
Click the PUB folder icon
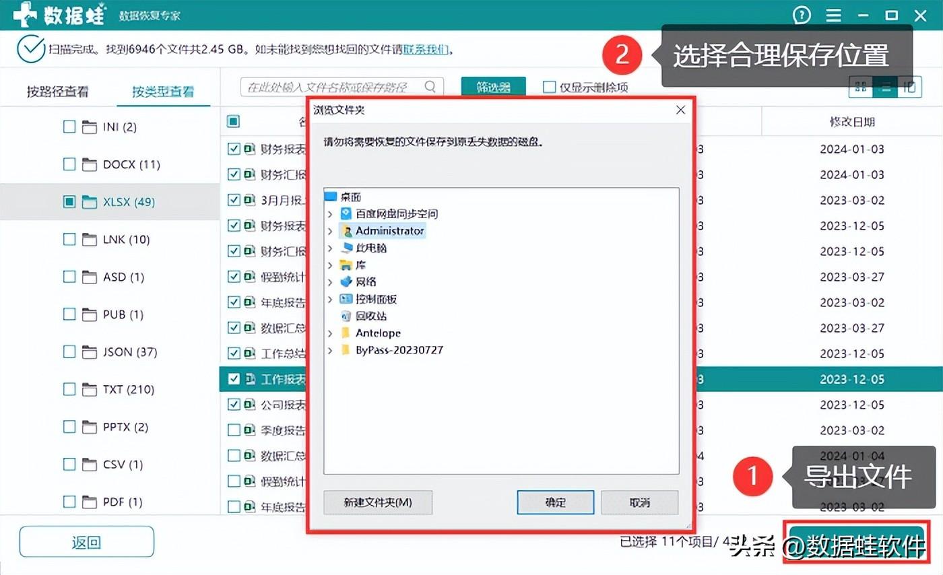pyautogui.click(x=89, y=314)
